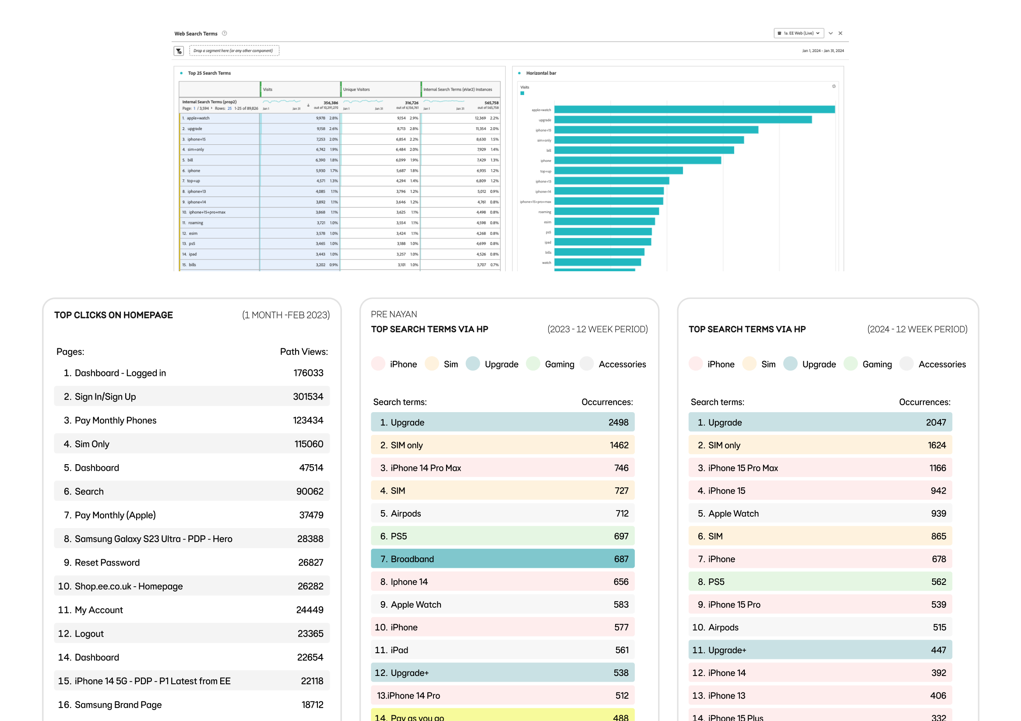Click the dot beside Horizontal bar title
The width and height of the screenshot is (1021, 721).
click(519, 73)
